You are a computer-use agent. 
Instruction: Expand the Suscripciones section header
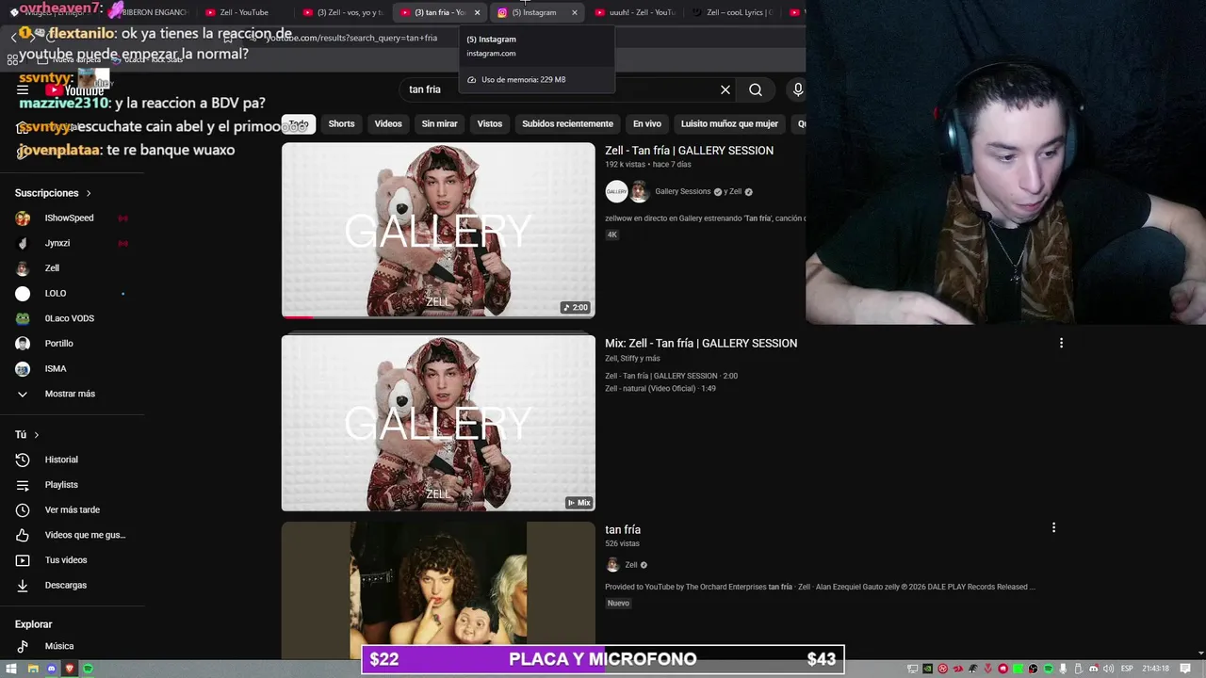coord(53,193)
